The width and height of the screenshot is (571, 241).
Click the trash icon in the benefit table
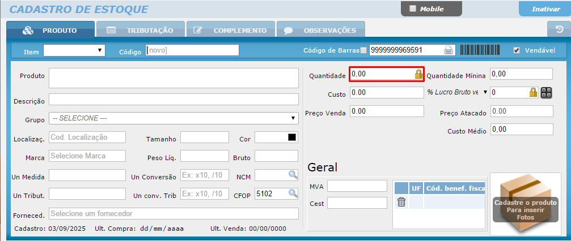pos(401,202)
